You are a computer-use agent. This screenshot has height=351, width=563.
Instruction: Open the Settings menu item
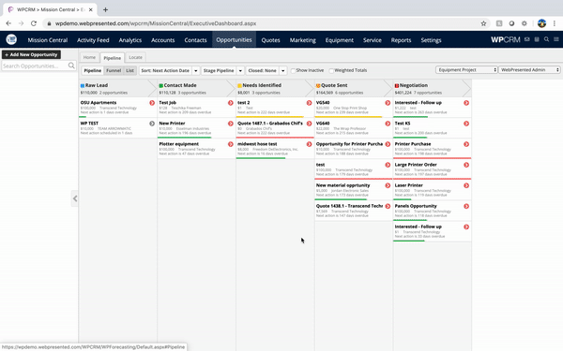(431, 40)
